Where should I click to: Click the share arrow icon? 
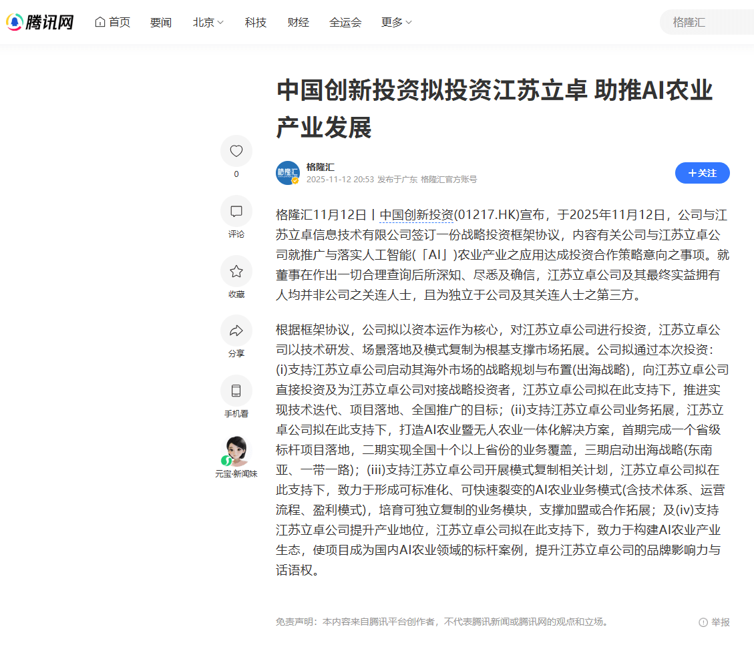[x=236, y=331]
